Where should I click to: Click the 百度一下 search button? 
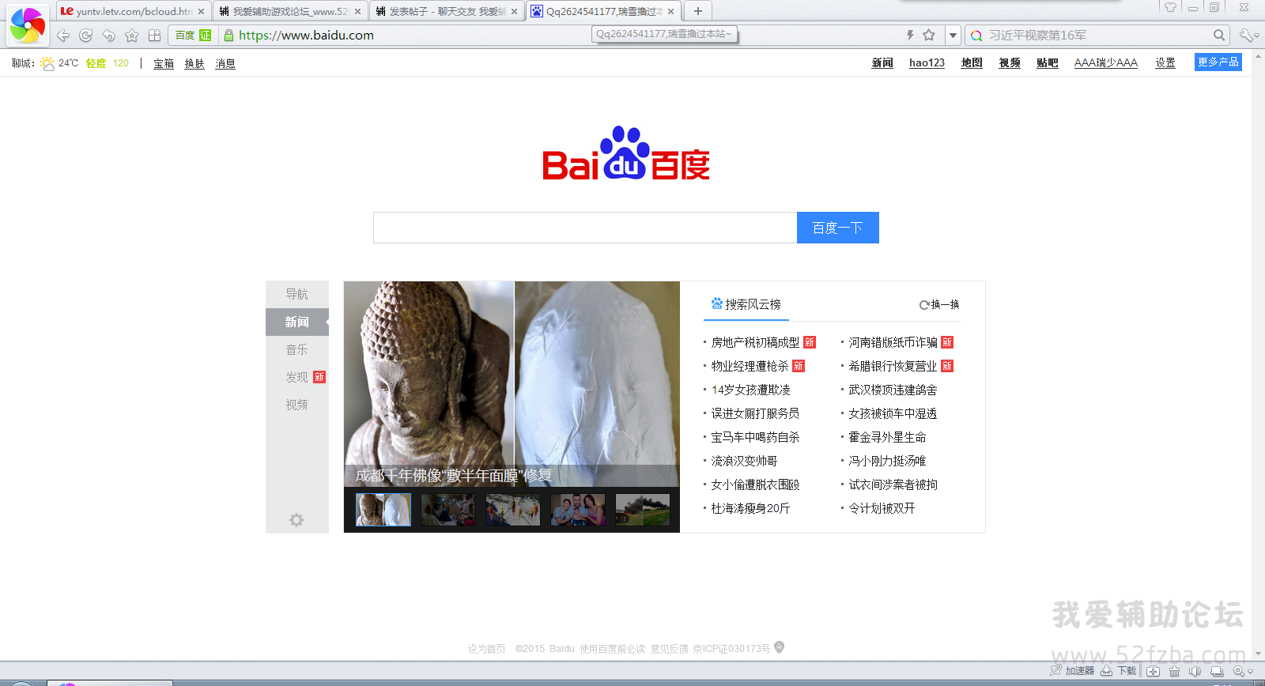click(838, 228)
